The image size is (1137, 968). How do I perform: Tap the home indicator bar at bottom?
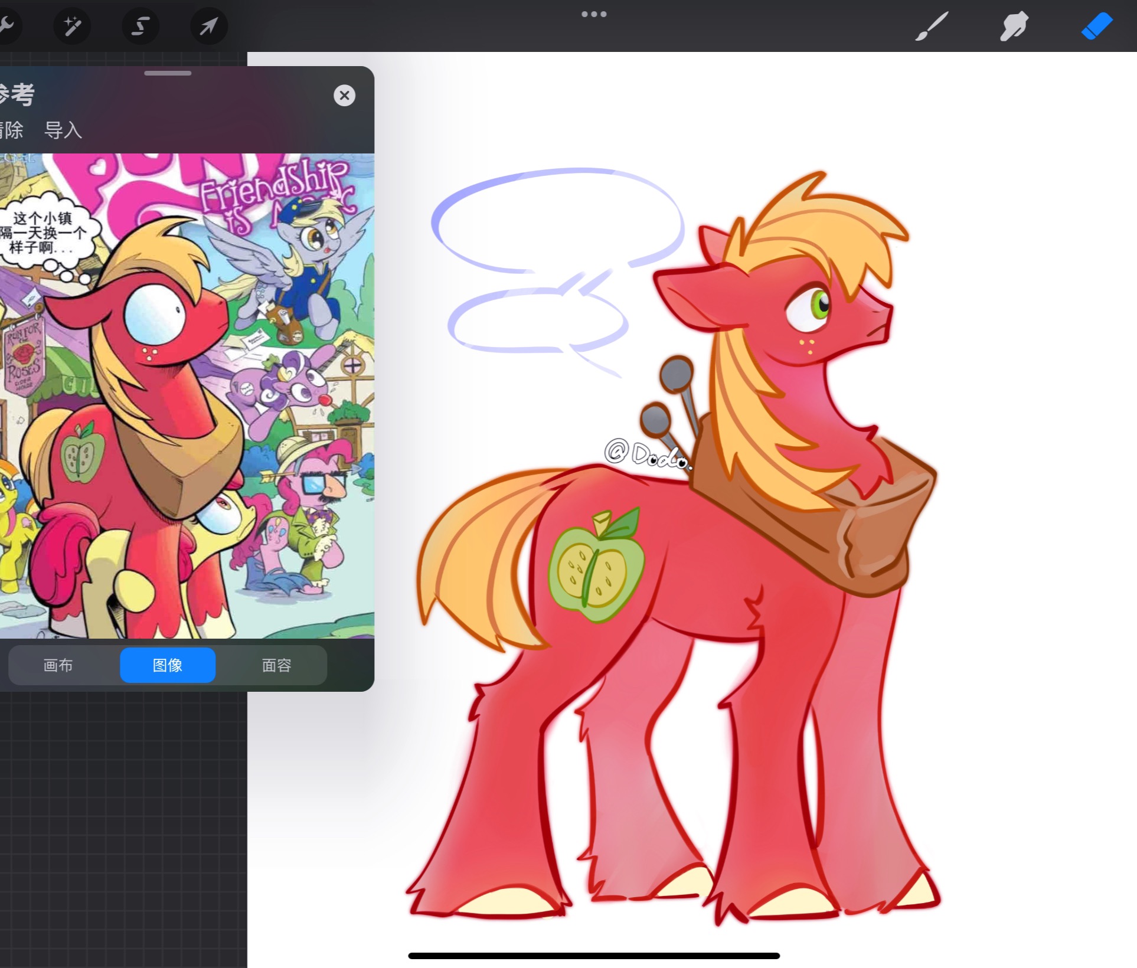tap(593, 956)
